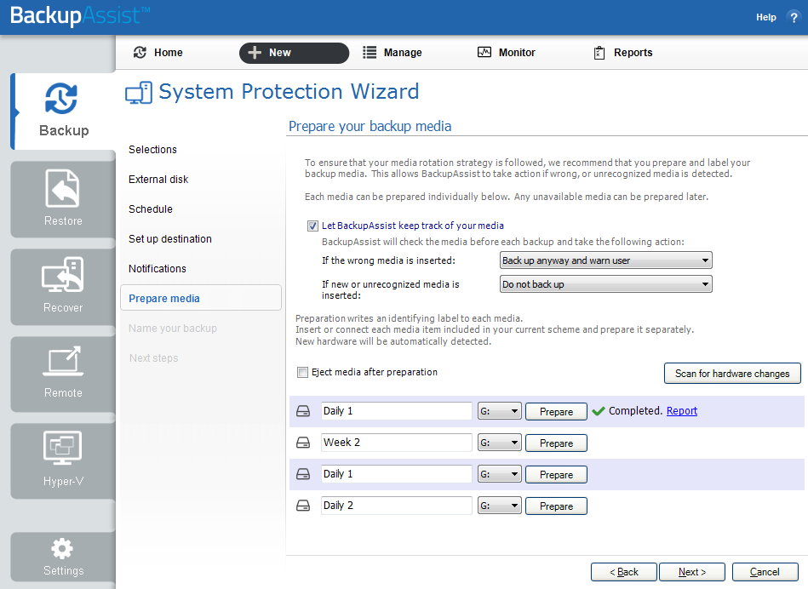The width and height of the screenshot is (808, 589).
Task: Click Scan for hardware changes
Action: click(x=732, y=374)
